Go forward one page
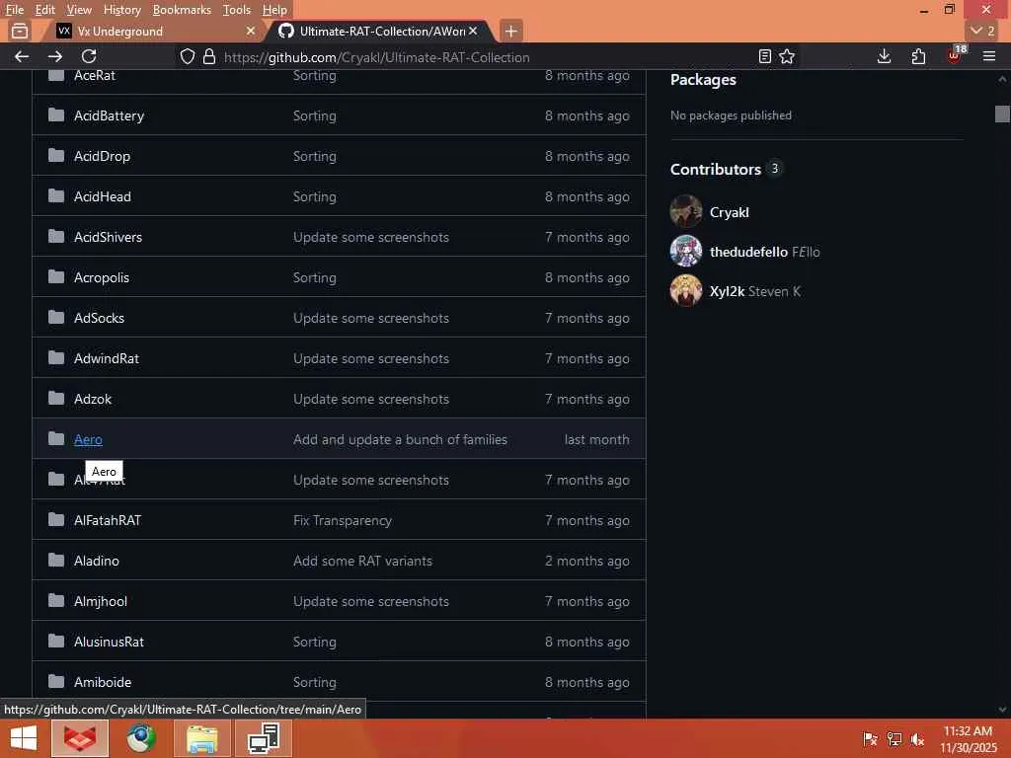This screenshot has height=758, width=1011. click(55, 56)
